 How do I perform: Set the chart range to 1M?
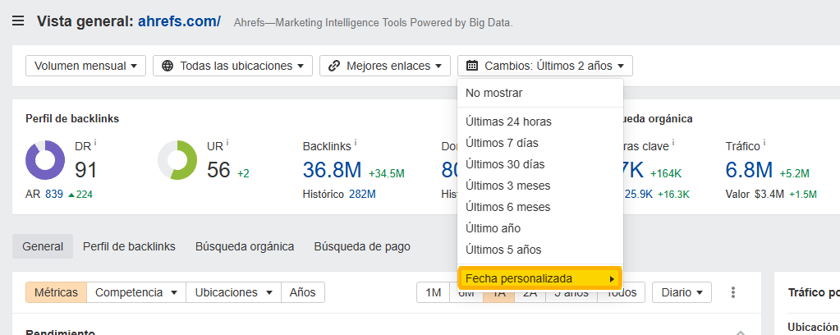click(x=433, y=292)
